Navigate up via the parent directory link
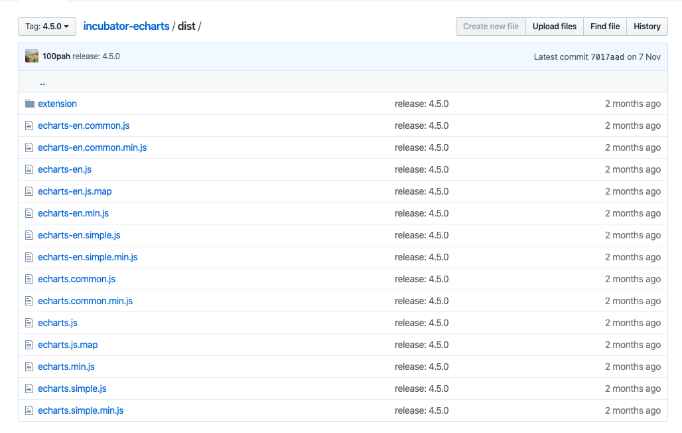Image resolution: width=682 pixels, height=433 pixels. 42,82
